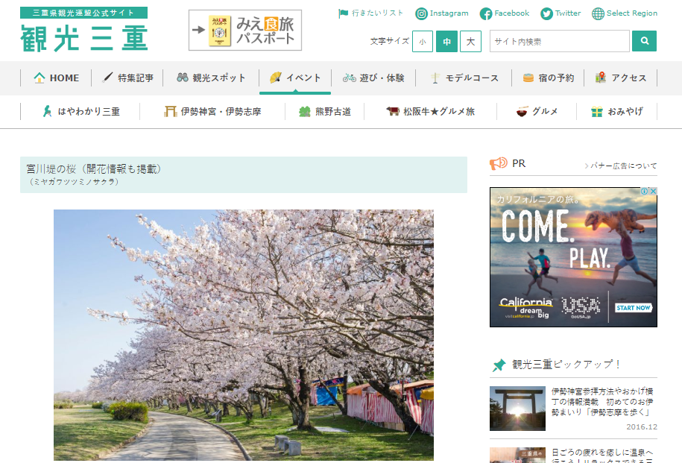Click START NOW in the ad
682x463 pixels.
point(634,308)
